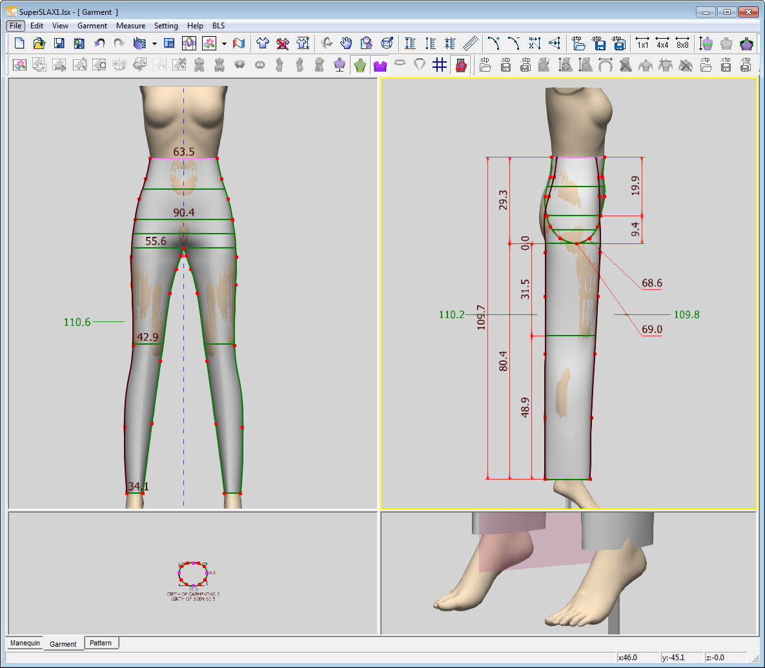Expand the dropdown arrow beside the 3D view icon
765x668 pixels.
[x=154, y=44]
